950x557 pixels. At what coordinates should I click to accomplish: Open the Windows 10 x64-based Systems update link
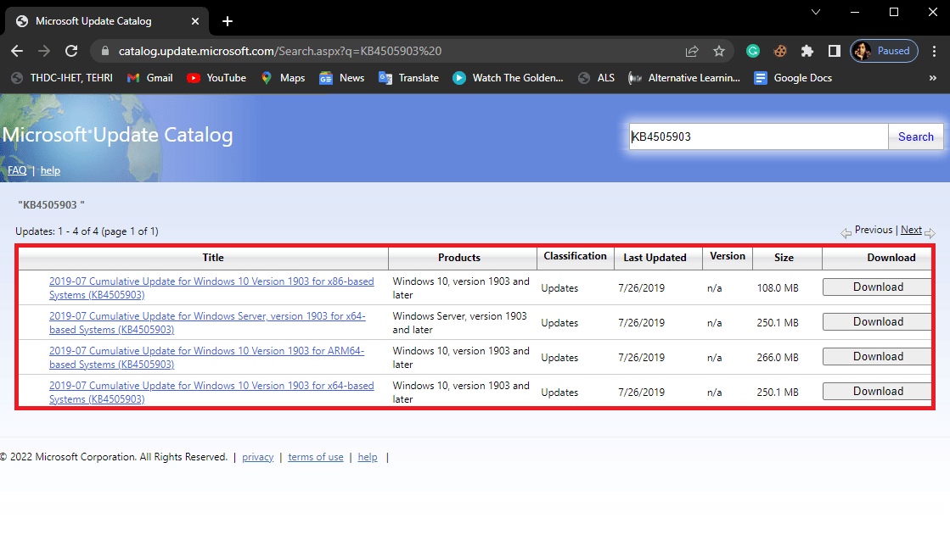point(211,393)
